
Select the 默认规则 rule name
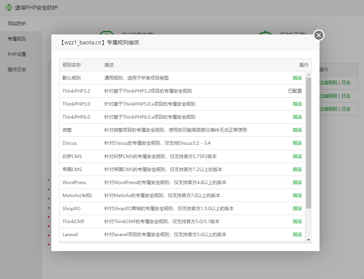click(x=72, y=78)
